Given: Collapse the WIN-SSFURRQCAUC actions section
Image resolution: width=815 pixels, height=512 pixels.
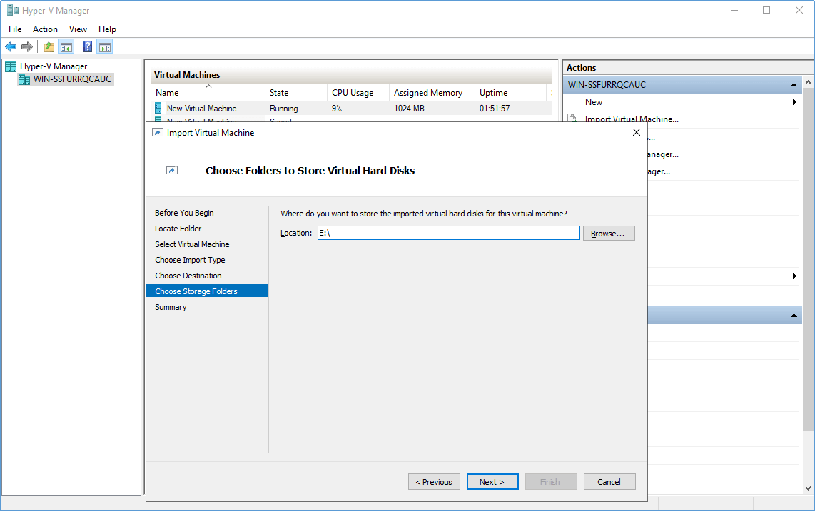Looking at the screenshot, I should pyautogui.click(x=794, y=85).
